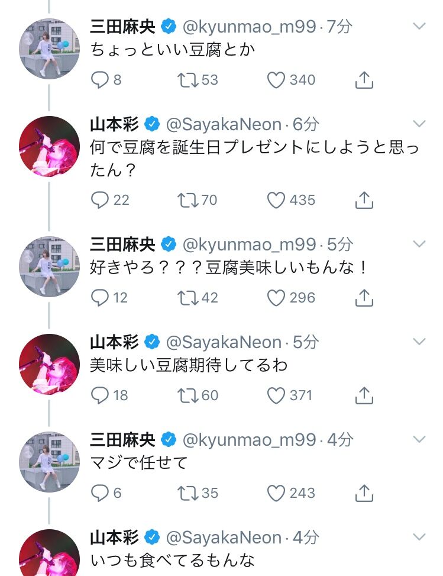Retweet the tweet with 42 retweets
Image resolution: width=443 pixels, height=576 pixels.
189,297
